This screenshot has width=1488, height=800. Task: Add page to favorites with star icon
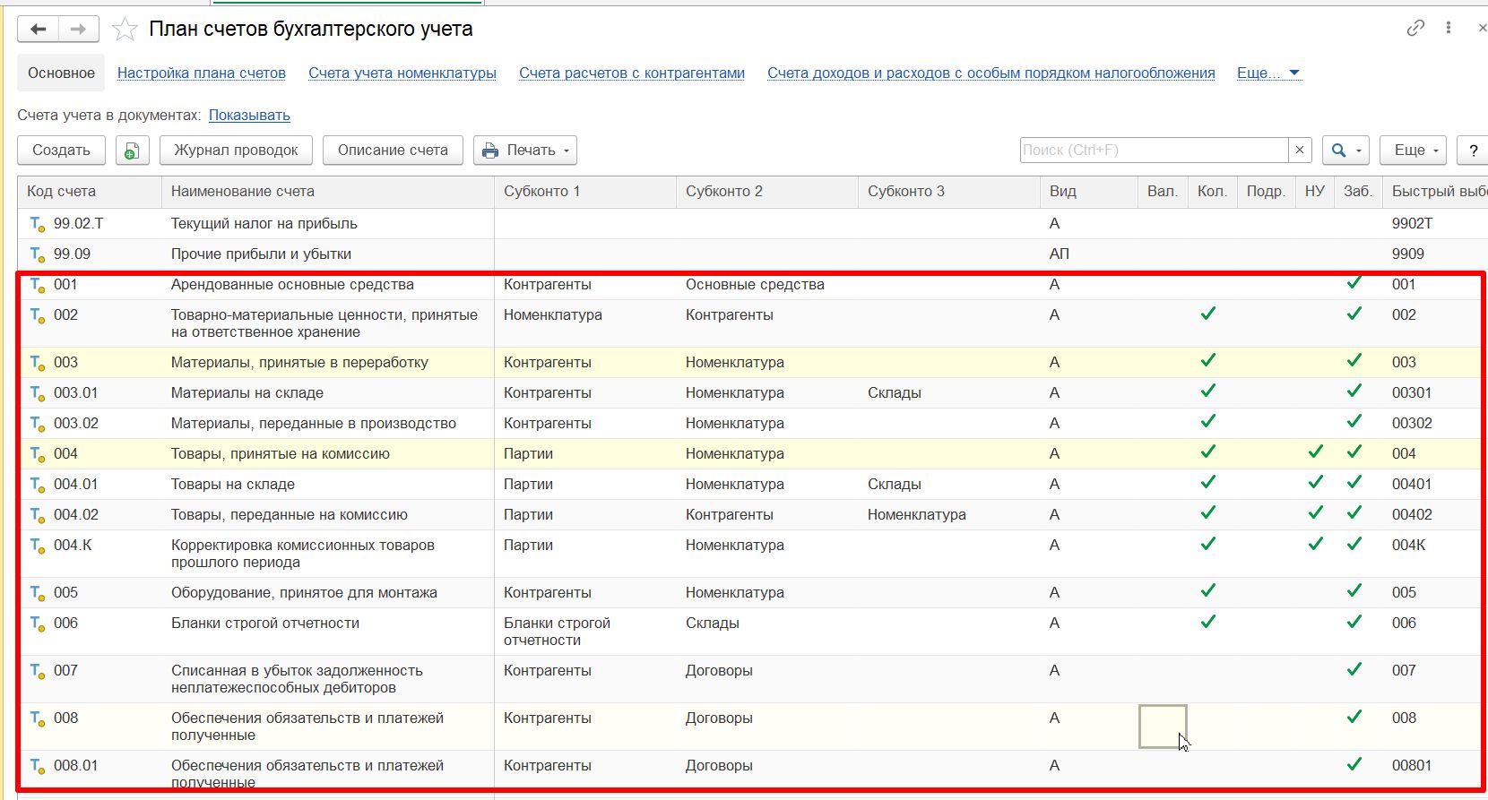(125, 30)
